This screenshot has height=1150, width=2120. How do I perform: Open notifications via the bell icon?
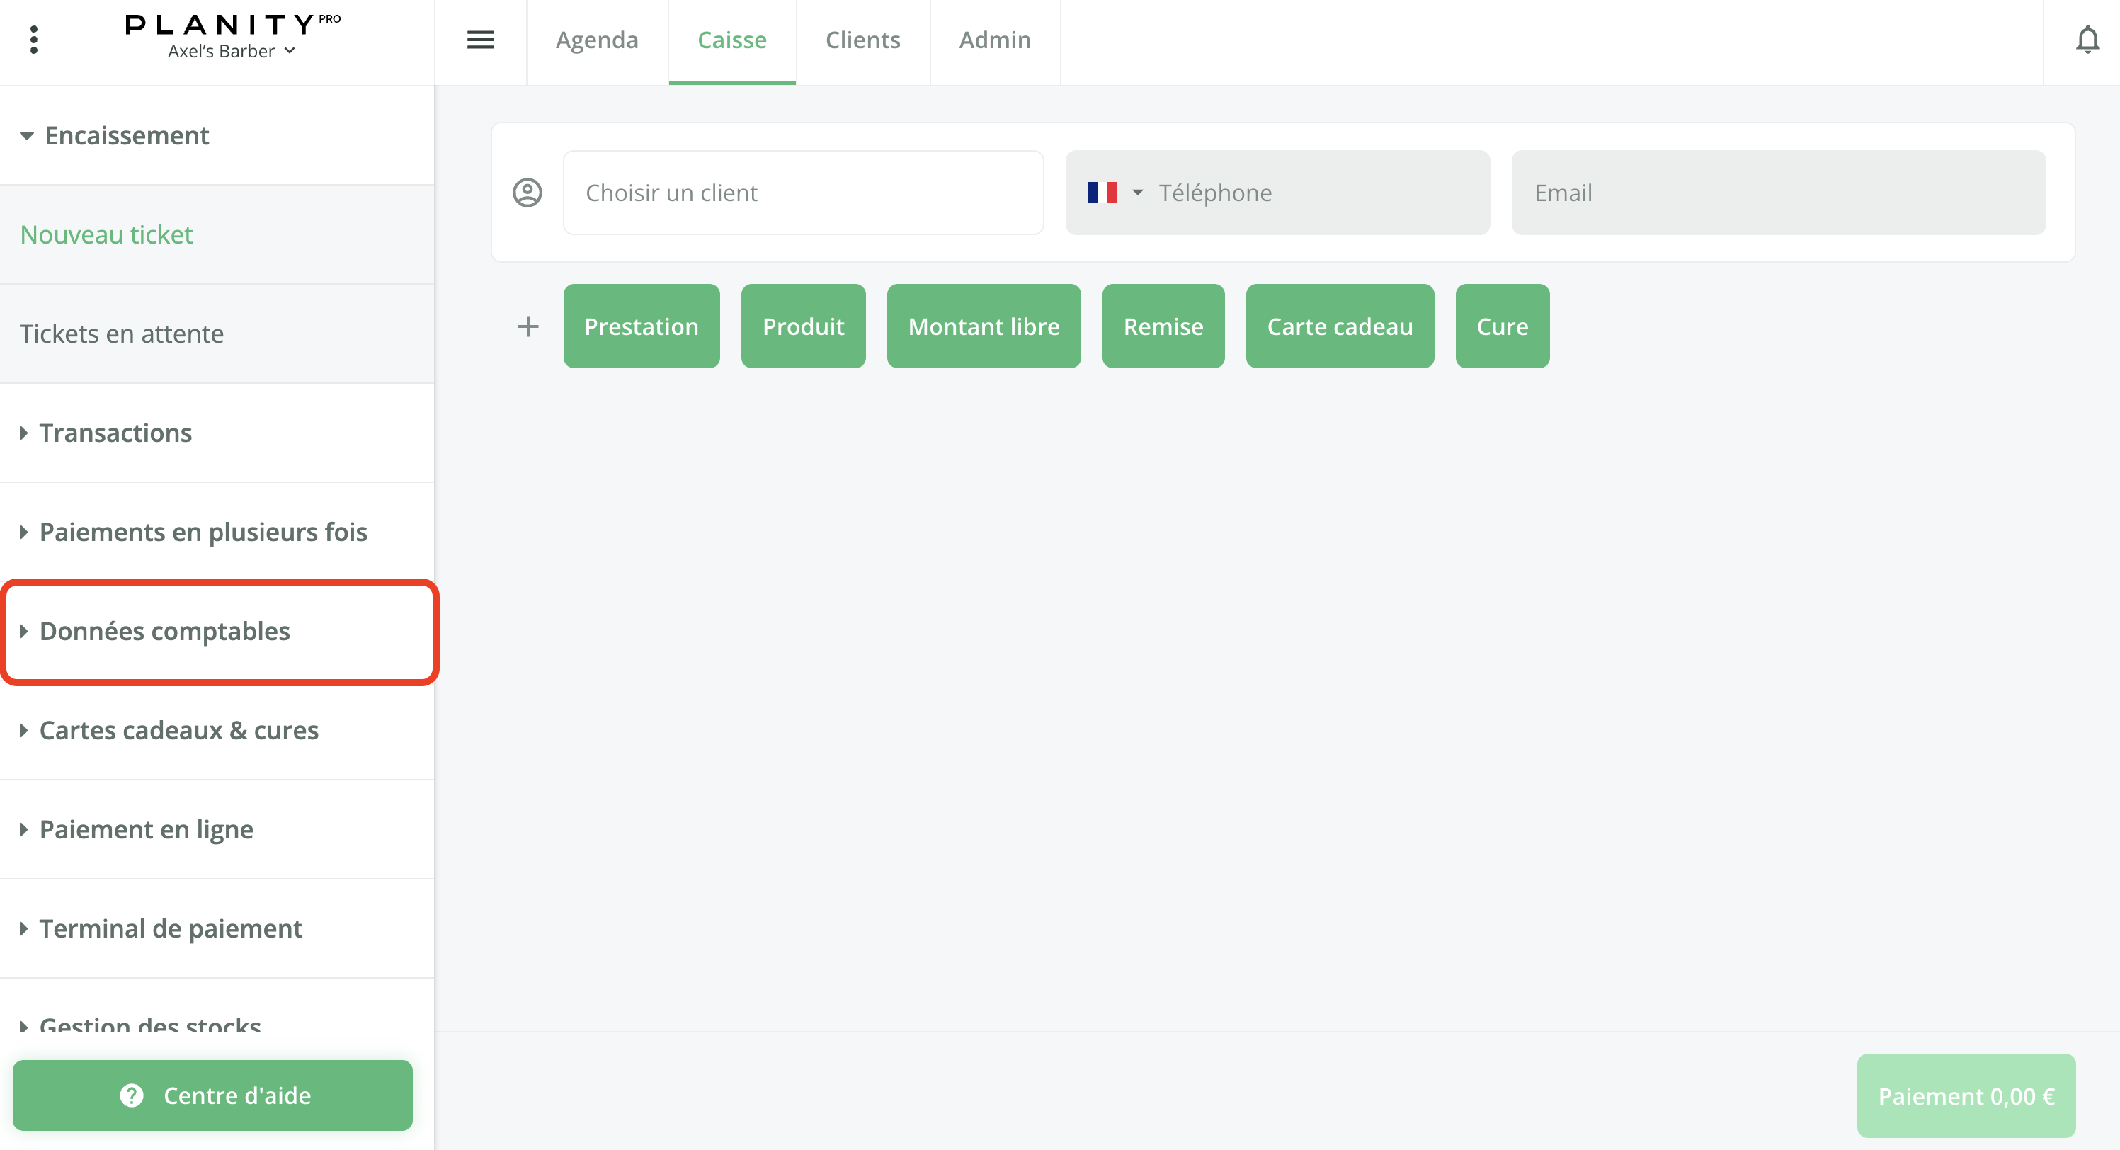click(x=2088, y=39)
